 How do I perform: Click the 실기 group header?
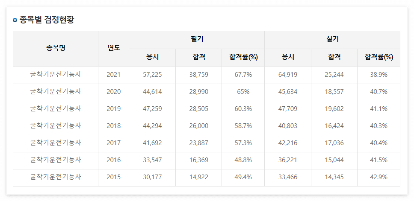click(x=332, y=40)
